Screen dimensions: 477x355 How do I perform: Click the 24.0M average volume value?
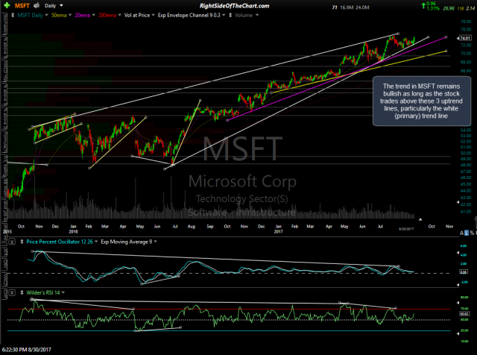click(362, 7)
